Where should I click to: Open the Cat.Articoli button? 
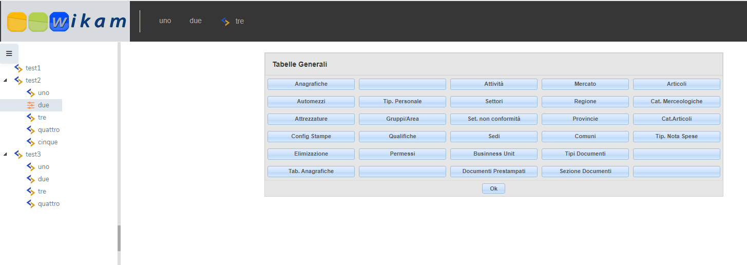(677, 119)
